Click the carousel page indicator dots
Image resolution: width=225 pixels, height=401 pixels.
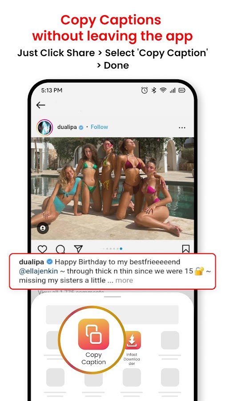coord(112,248)
